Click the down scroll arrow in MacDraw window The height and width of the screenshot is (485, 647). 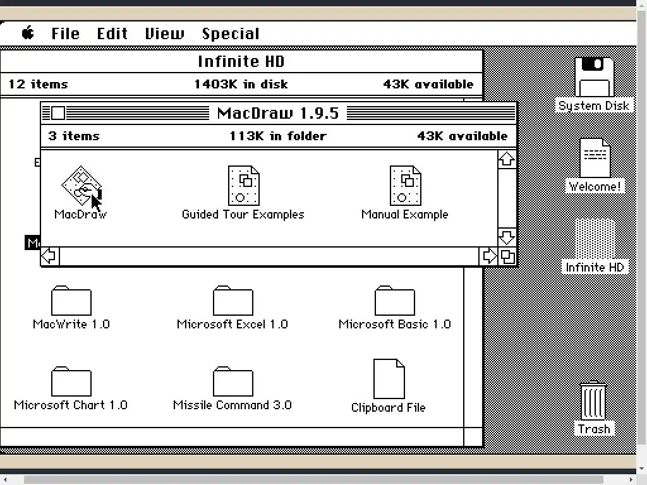(507, 237)
